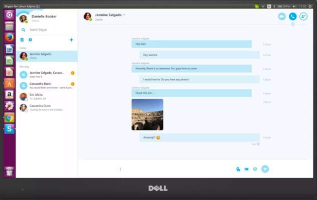Image resolution: width=317 pixels, height=200 pixels.
Task: Open unread Cassandra Dunn conversation
Action: coord(47,85)
